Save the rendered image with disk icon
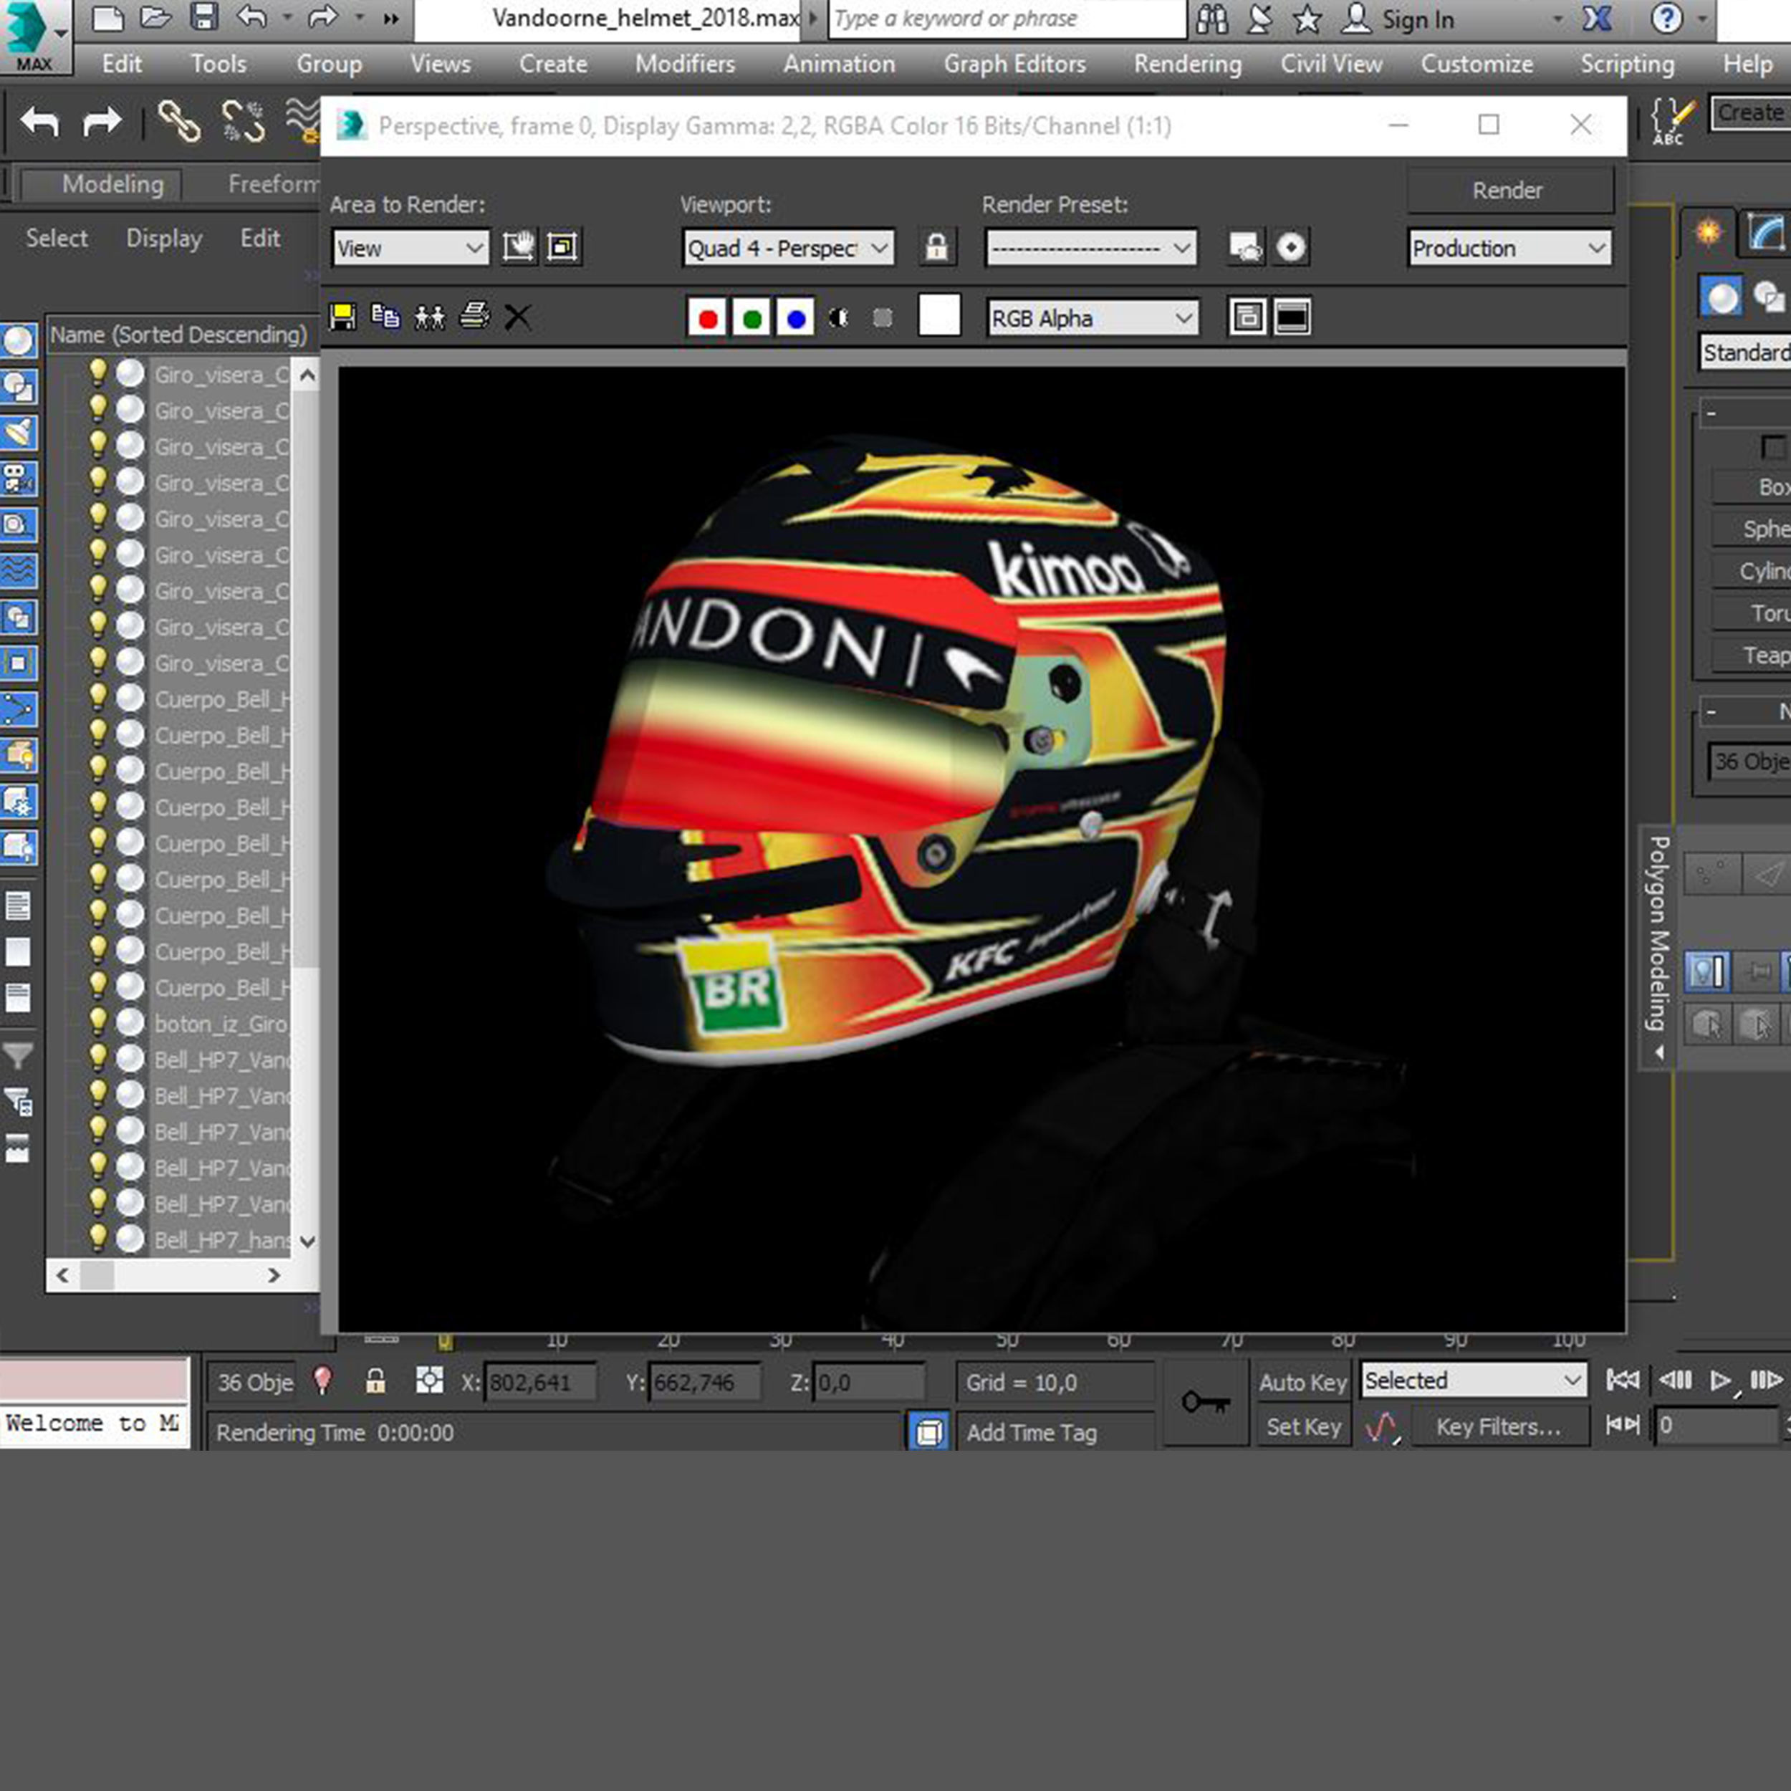Screen dimensions: 1791x1791 343,318
